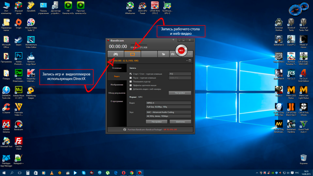Open Google Chrome from the taskbar

click(x=131, y=173)
